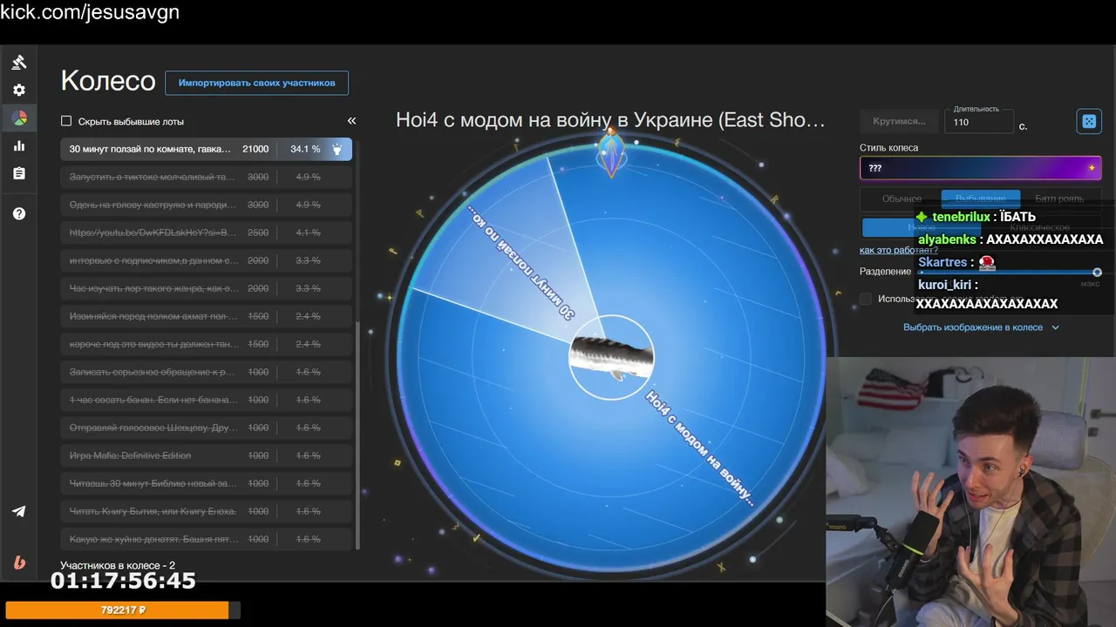Open the Telegram paper plane icon
This screenshot has width=1116, height=627.
(19, 511)
